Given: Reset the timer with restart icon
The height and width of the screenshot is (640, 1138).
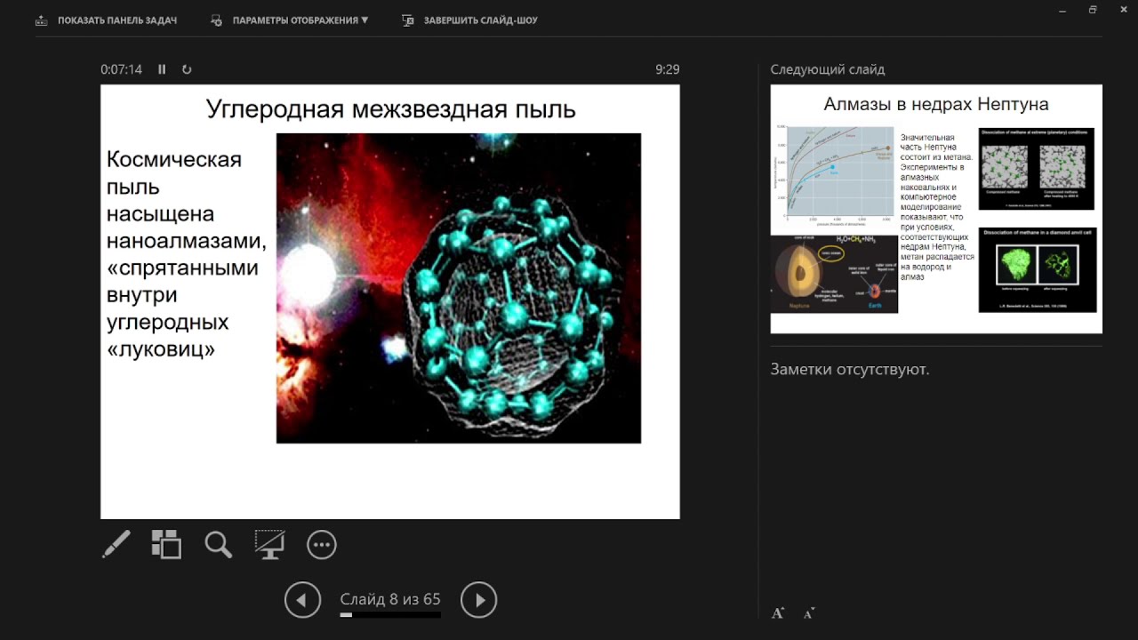Looking at the screenshot, I should point(187,69).
